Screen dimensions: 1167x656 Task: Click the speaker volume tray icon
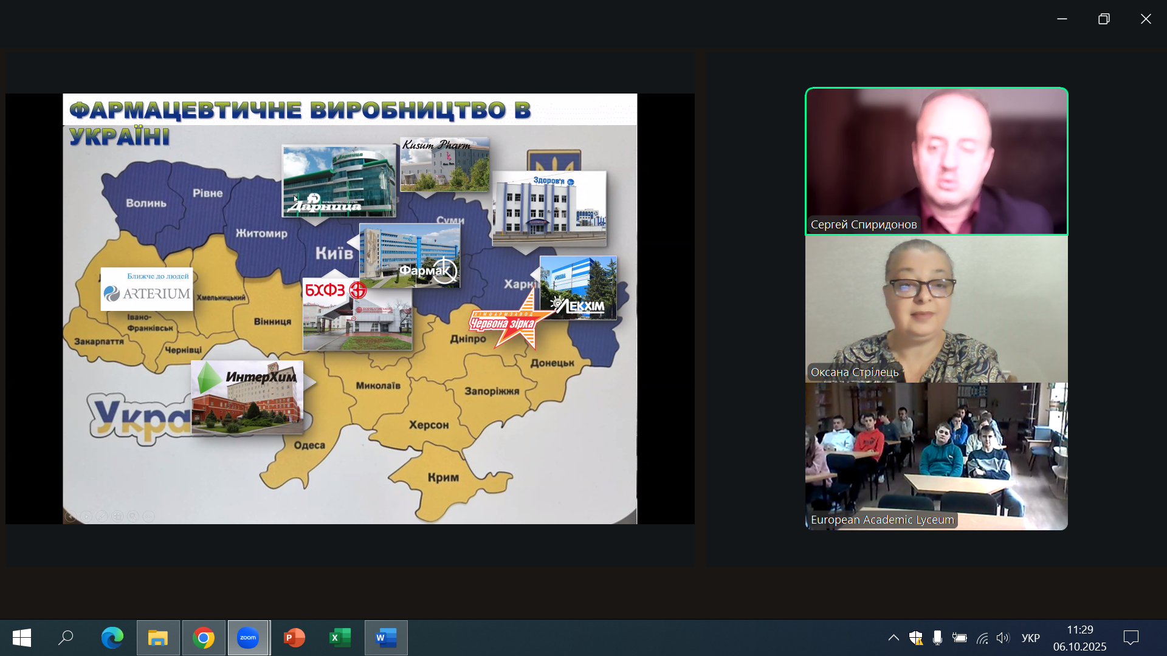click(x=1003, y=638)
